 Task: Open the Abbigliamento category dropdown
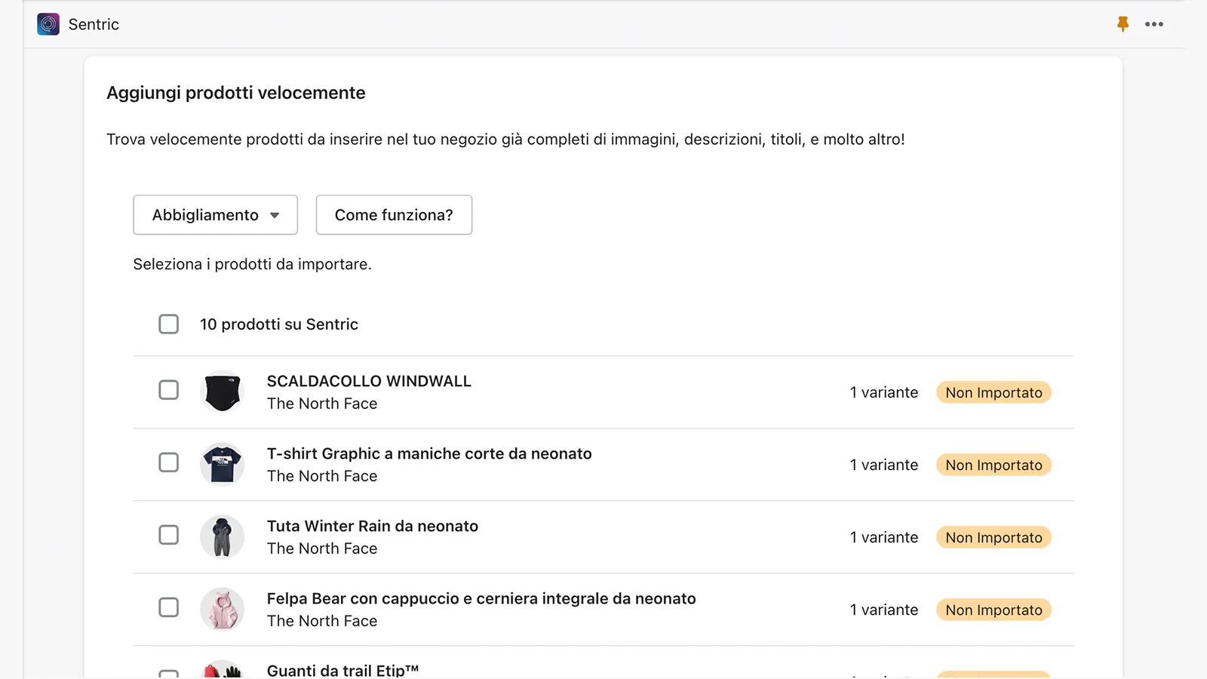point(216,215)
